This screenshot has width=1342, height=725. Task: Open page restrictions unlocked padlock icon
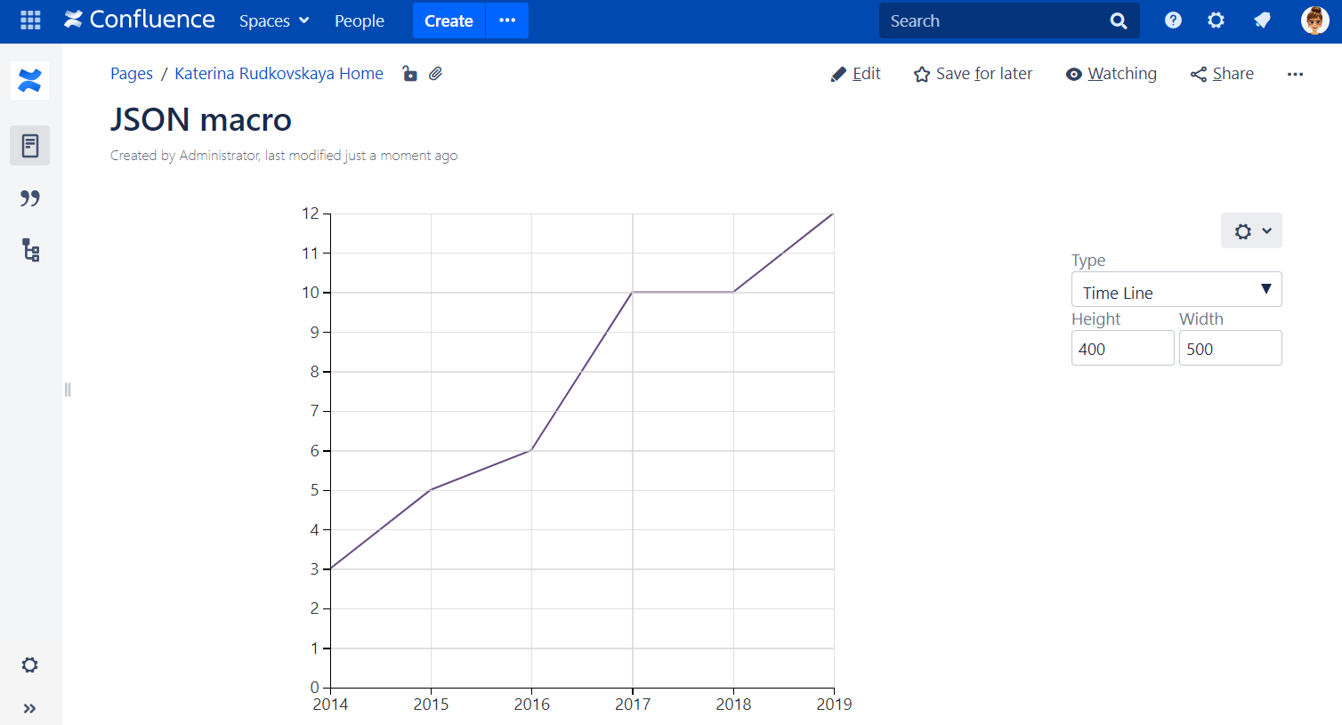pos(409,74)
